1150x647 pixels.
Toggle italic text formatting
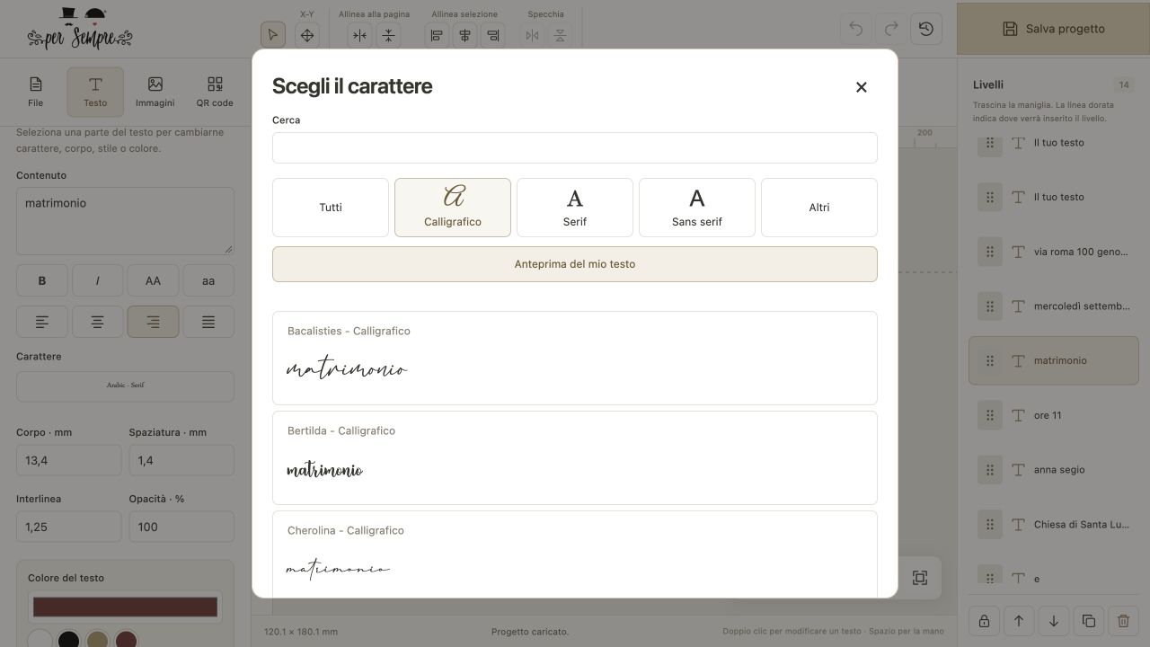(97, 281)
